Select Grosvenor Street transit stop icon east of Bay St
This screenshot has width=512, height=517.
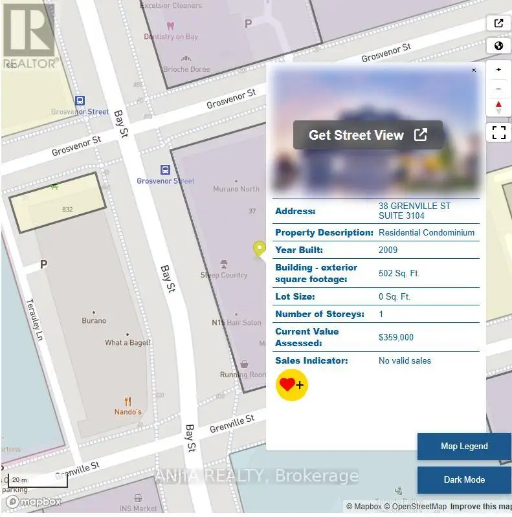point(165,170)
